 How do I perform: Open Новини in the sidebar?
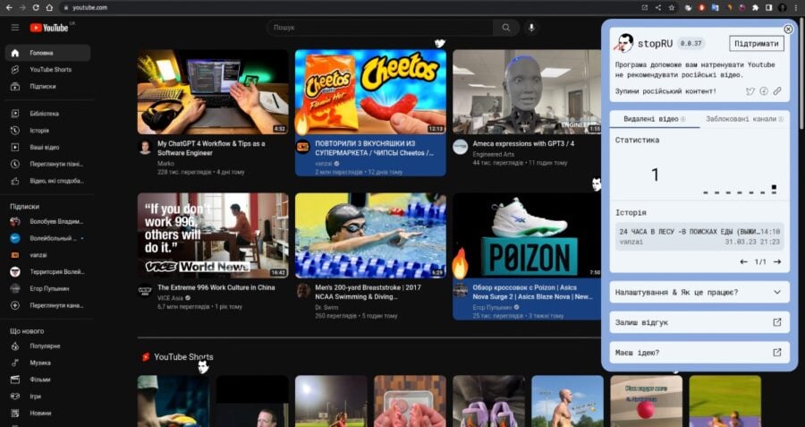[47, 414]
